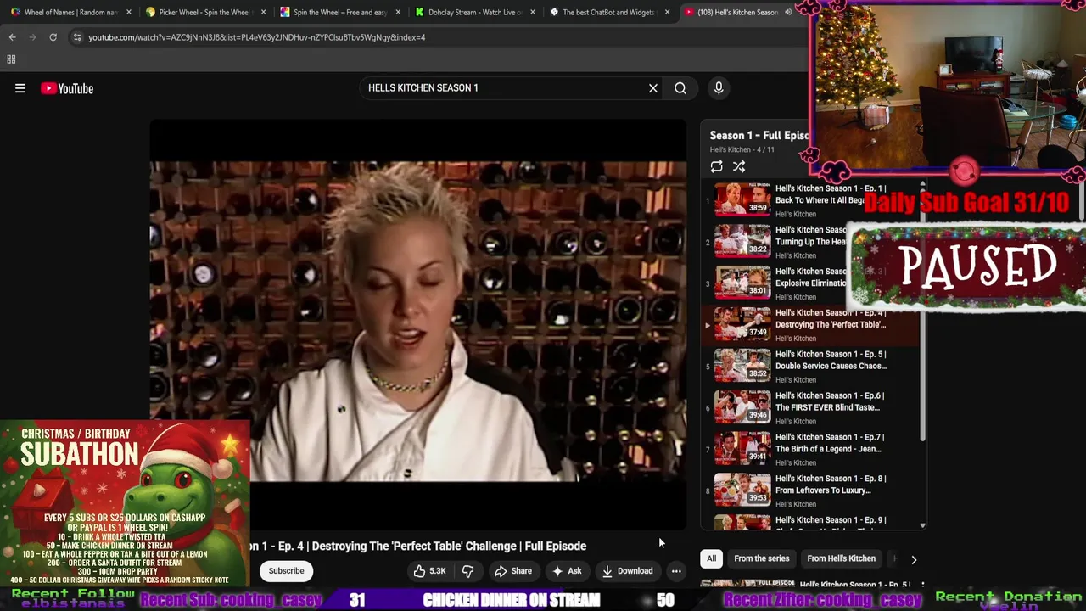Play Ep. 2 Turning Up The Heat
The height and width of the screenshot is (611, 1086).
click(x=810, y=243)
